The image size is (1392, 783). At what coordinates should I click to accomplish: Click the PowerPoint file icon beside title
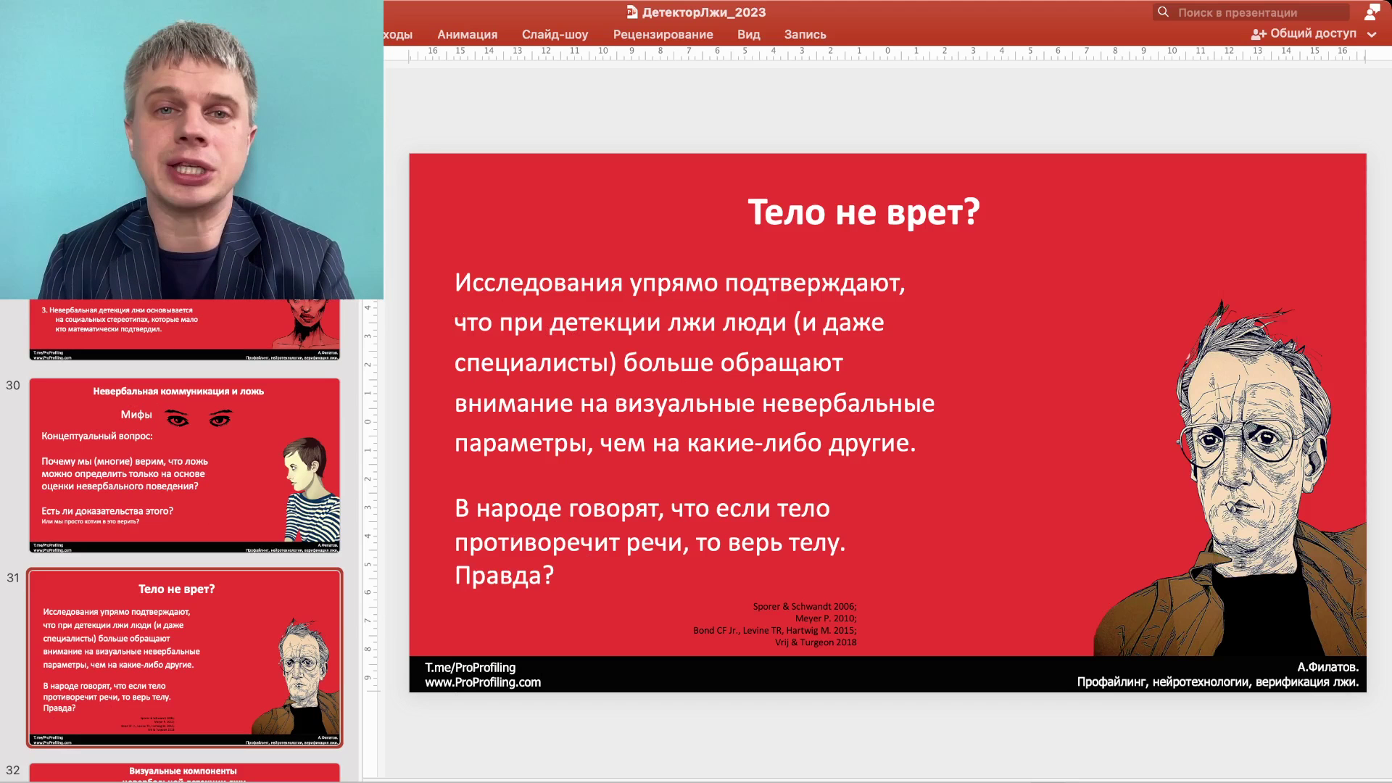632,12
